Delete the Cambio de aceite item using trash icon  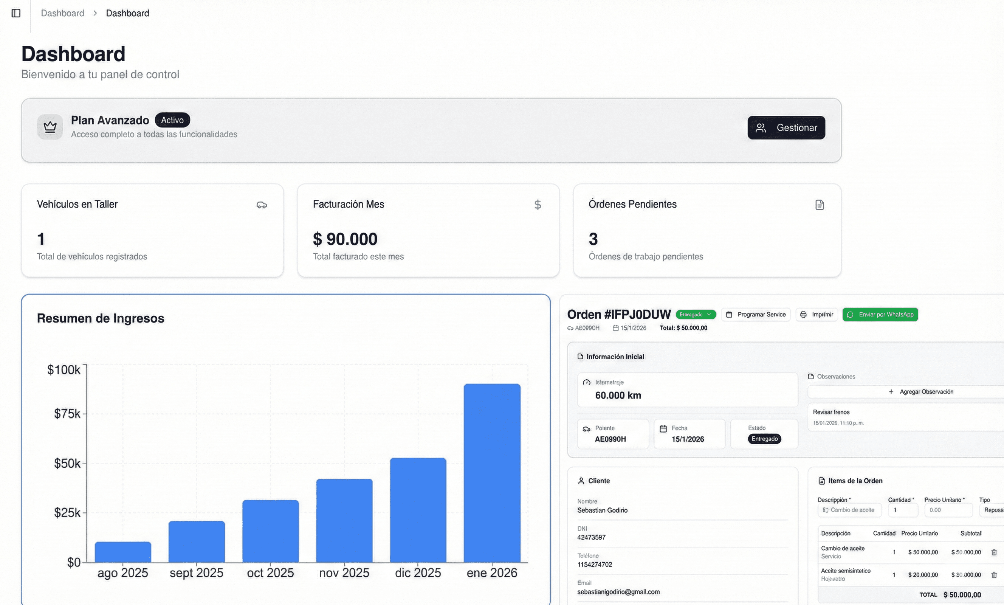pos(994,553)
